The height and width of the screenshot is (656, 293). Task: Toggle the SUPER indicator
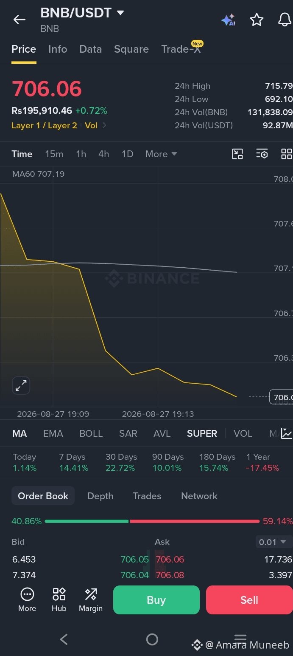(x=202, y=433)
